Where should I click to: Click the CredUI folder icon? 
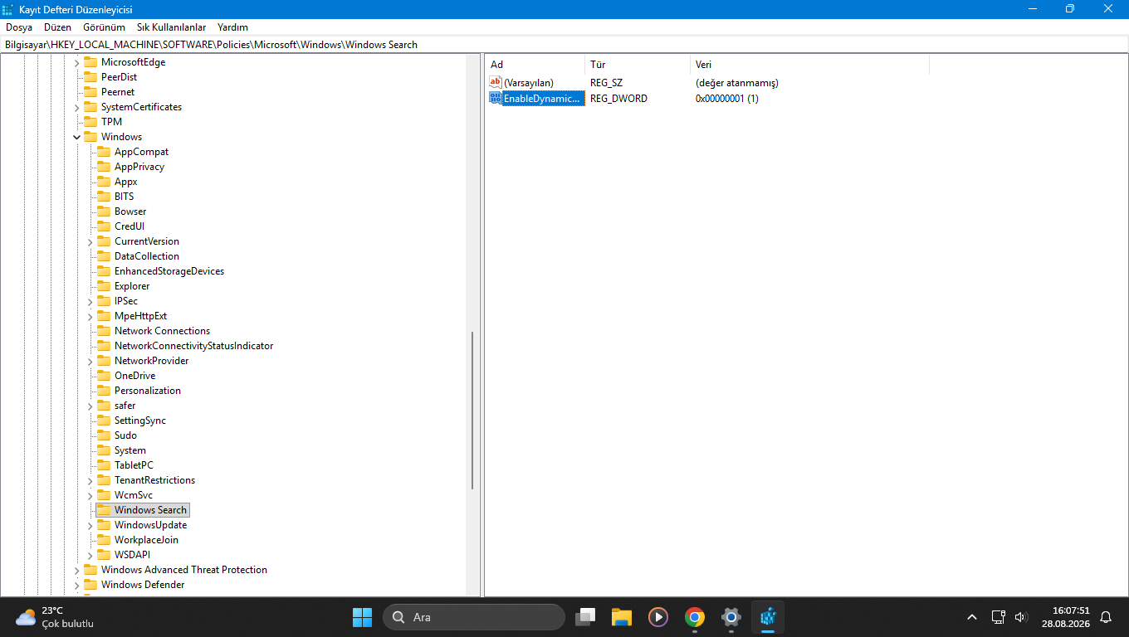[103, 226]
